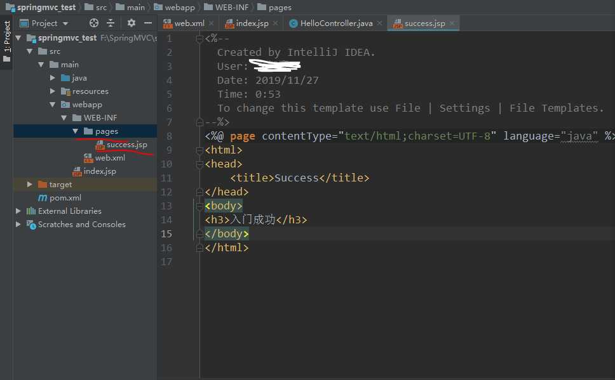Viewport: 615px width, 380px height.
Task: Select the WEB-INF folder in tree
Action: 95,118
